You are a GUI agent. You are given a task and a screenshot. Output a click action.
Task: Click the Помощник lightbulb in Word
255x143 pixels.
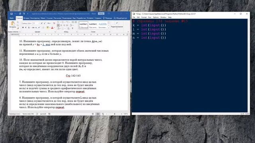108,18
